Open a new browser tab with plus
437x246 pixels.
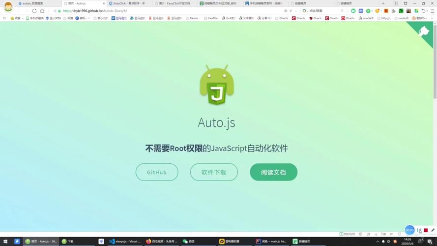(x=383, y=3)
